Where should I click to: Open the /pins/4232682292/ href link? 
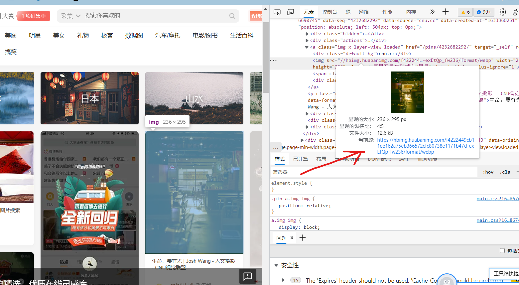tap(446, 47)
